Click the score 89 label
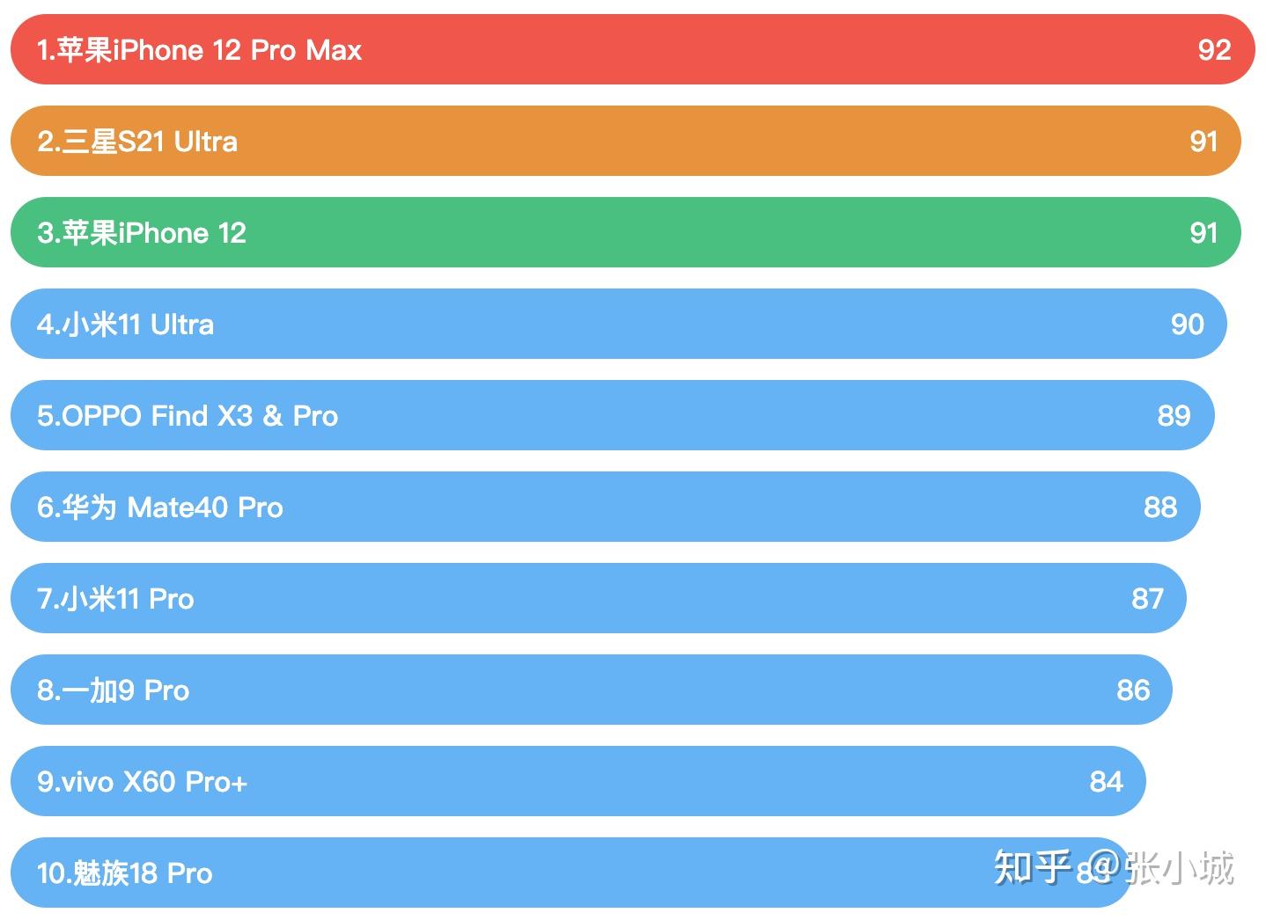This screenshot has height=920, width=1266. point(1174,416)
